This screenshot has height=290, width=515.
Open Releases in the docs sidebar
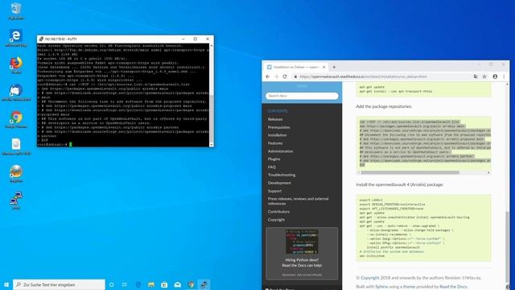click(275, 119)
